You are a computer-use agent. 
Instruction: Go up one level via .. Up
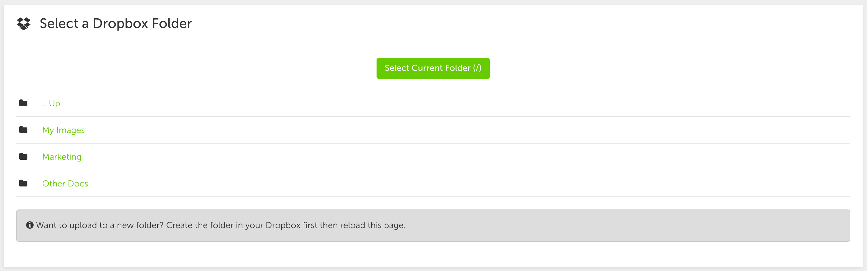[x=51, y=103]
